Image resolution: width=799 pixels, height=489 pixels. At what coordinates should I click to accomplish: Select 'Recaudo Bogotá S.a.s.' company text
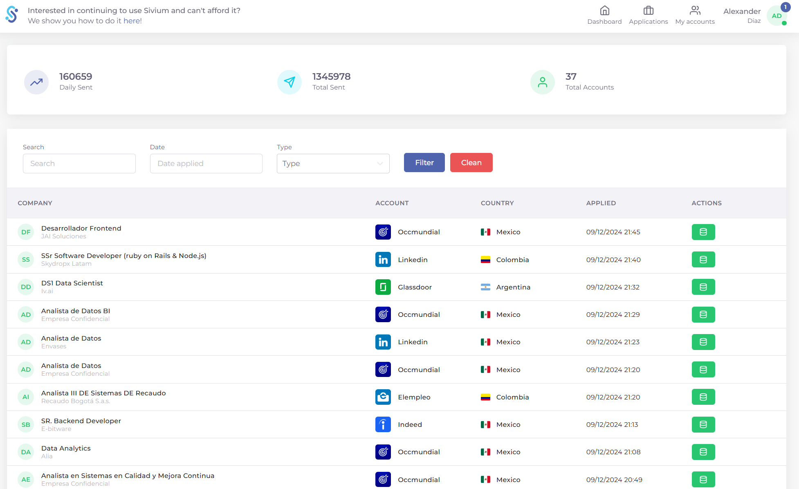tap(76, 401)
